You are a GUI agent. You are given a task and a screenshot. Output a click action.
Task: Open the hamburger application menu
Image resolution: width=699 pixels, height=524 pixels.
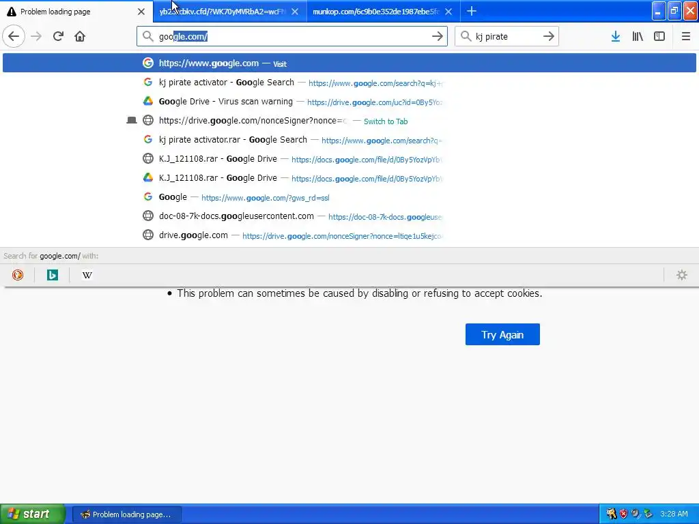pyautogui.click(x=686, y=36)
